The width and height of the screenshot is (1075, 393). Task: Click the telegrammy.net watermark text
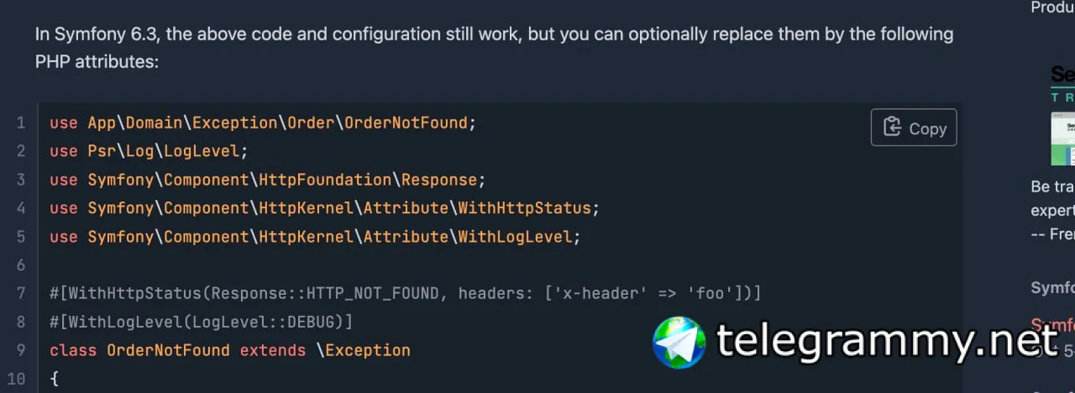[886, 341]
